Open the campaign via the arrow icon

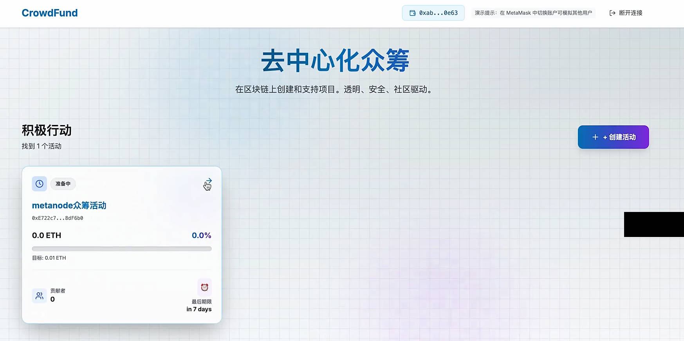coord(208,181)
